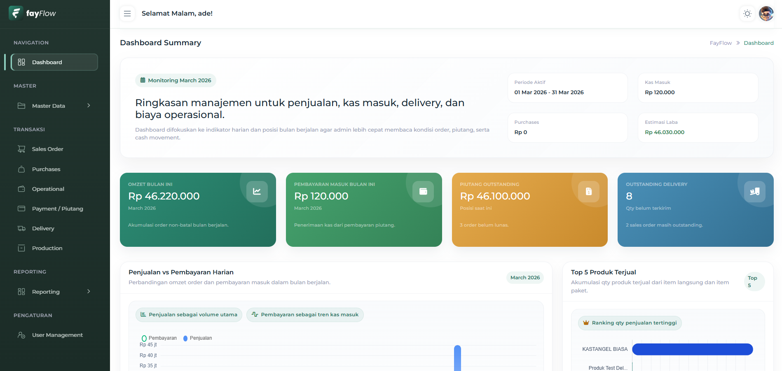Open the user avatar profile menu
This screenshot has height=371, width=782.
point(766,14)
